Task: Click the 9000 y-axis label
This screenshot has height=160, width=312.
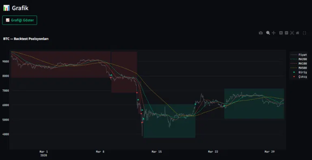Action: click(6, 61)
